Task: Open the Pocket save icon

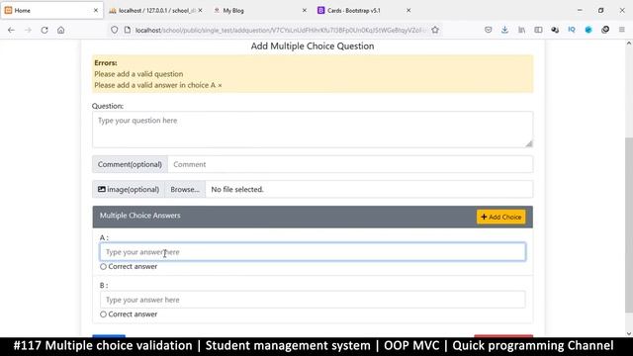Action: (x=488, y=30)
